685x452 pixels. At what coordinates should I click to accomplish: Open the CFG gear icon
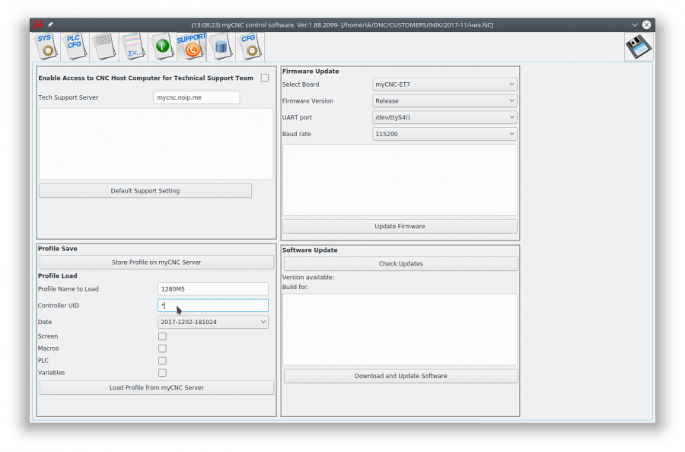click(250, 46)
